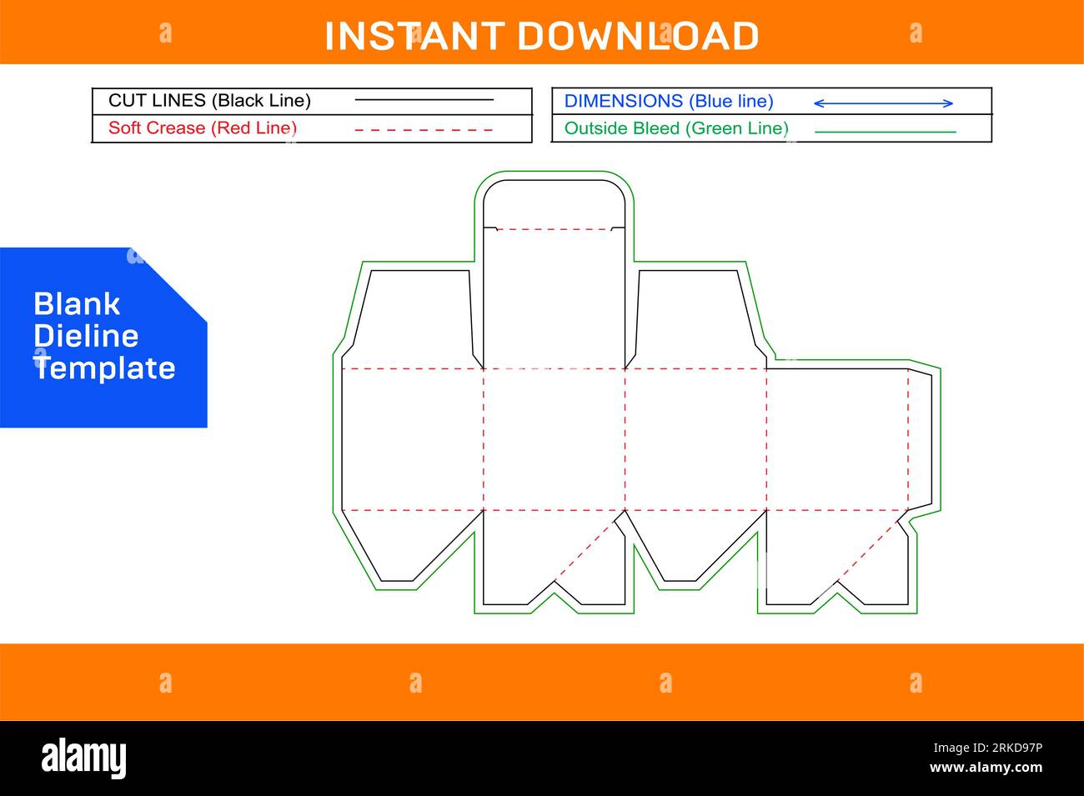Viewport: 1084px width, 796px height.
Task: Select the 'CUT LINES (Black Line)' legend label
Action: pos(209,101)
